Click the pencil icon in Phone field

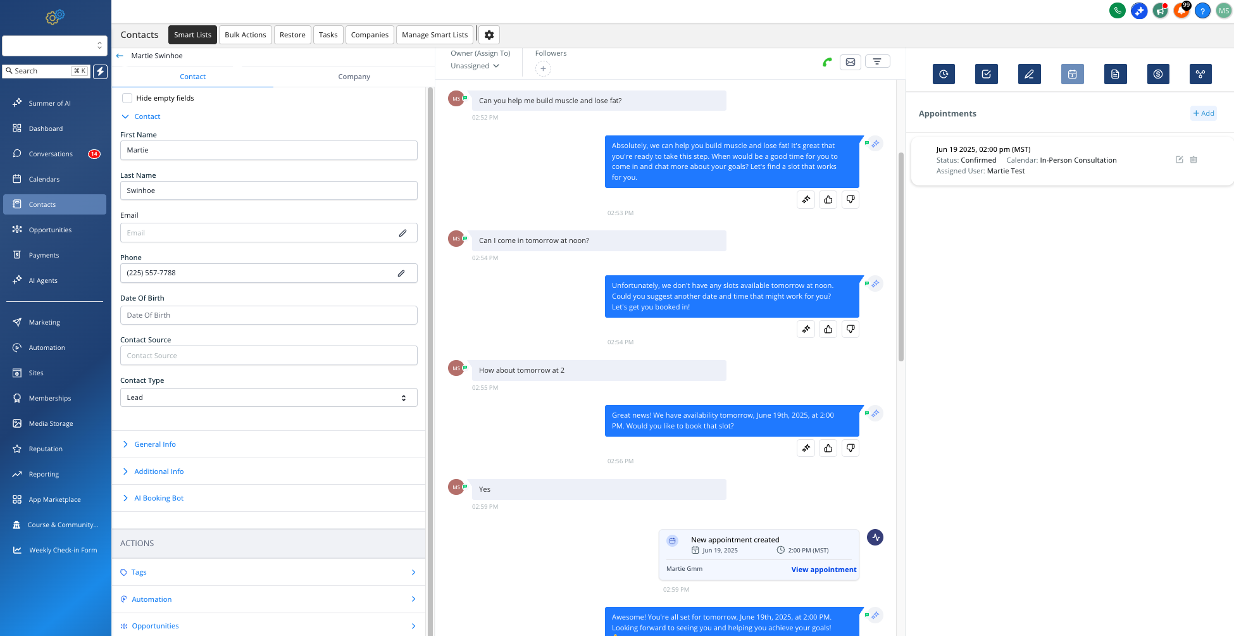pyautogui.click(x=401, y=273)
